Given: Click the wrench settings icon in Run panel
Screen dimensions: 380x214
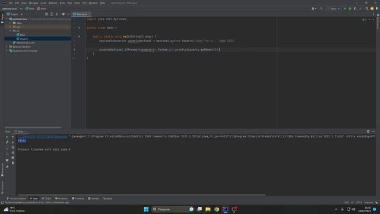Looking at the screenshot, I should [7, 142].
